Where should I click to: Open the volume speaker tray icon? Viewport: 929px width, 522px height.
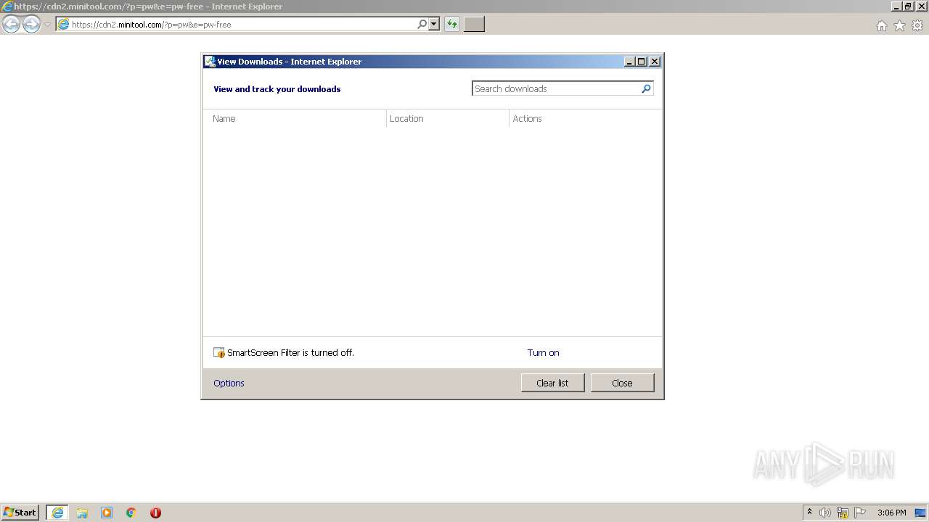(825, 513)
